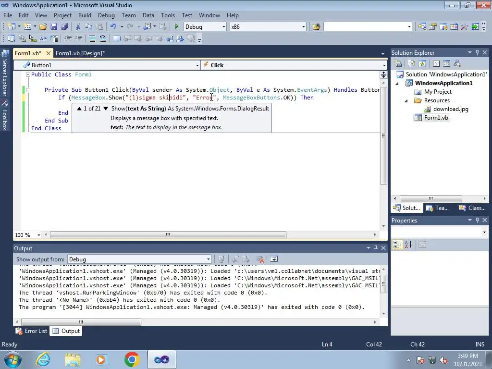This screenshot has height=369, width=492.
Task: Open Solution Explorer from toolbar icon
Action: [x=422, y=27]
